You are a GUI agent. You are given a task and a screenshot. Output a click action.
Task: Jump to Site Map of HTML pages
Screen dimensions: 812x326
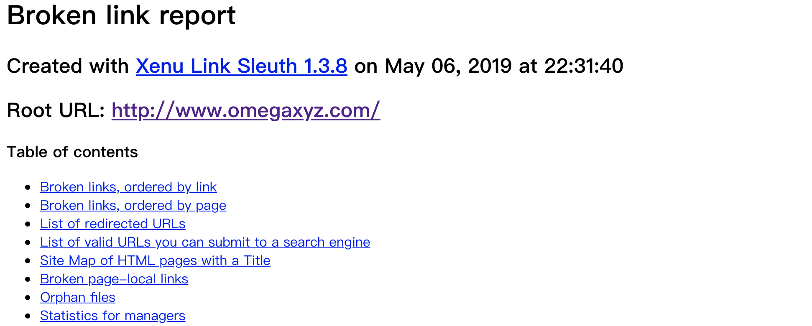155,260
